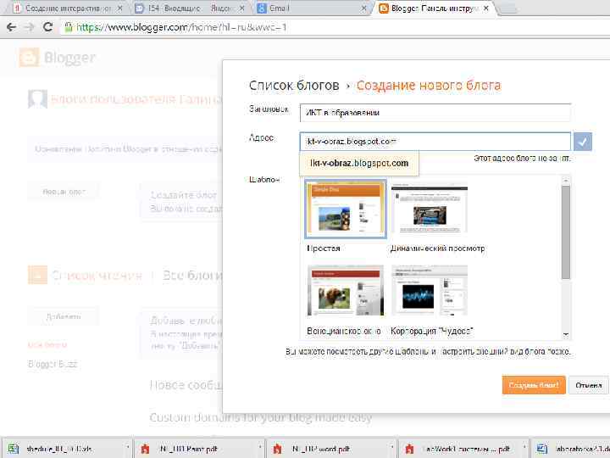
Task: Click the 'Добавить' button in reading list
Action: click(x=64, y=316)
